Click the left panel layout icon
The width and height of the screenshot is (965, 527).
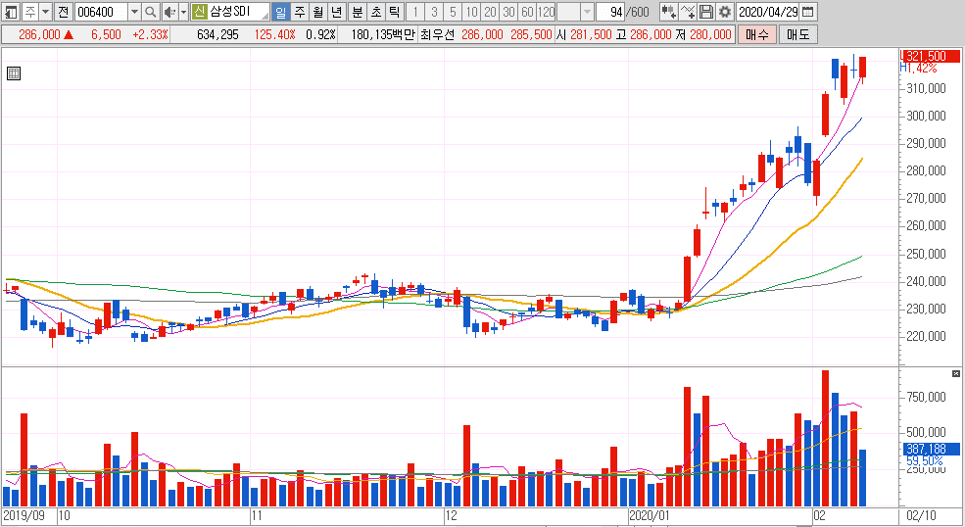10,12
